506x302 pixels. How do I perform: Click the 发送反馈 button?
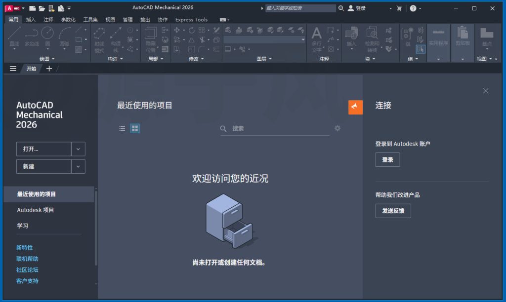393,211
